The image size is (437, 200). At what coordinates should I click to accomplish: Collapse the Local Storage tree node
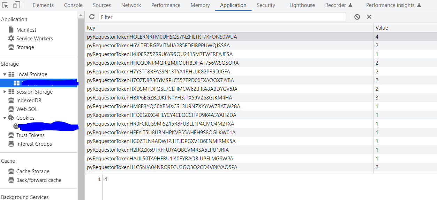click(x=5, y=74)
